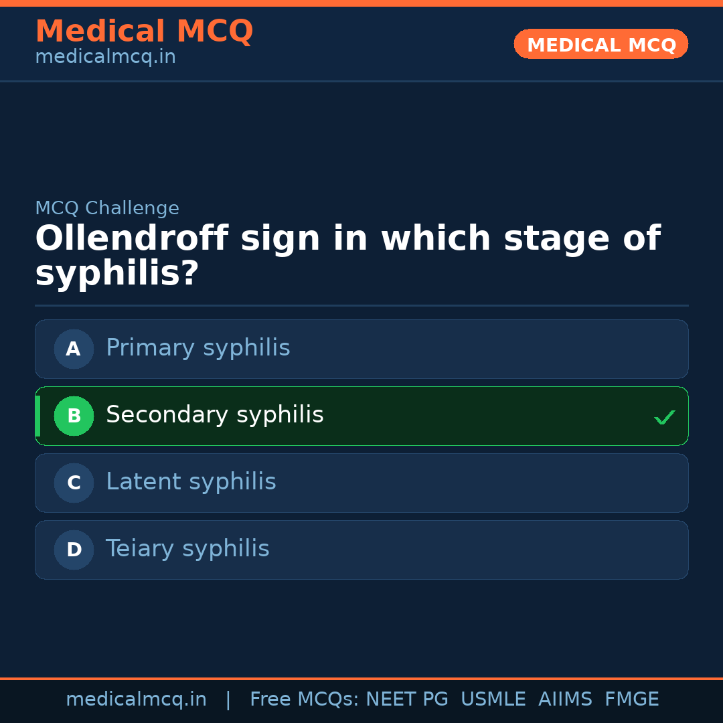Expand the MCQ Challenge section header
723x723 pixels.
[x=106, y=208]
